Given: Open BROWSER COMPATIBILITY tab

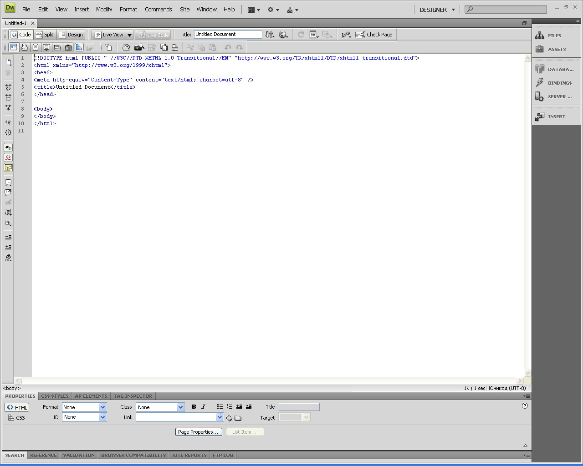Looking at the screenshot, I should [133, 455].
